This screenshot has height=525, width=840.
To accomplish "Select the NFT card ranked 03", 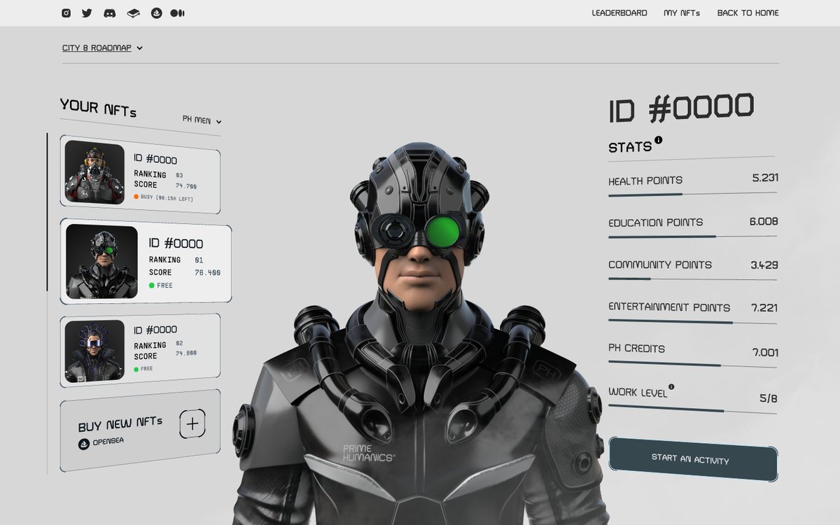I will (x=140, y=174).
